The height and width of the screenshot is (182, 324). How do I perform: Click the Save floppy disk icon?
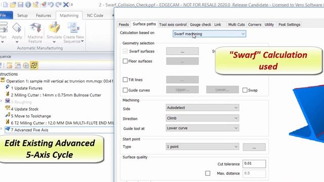20,5
